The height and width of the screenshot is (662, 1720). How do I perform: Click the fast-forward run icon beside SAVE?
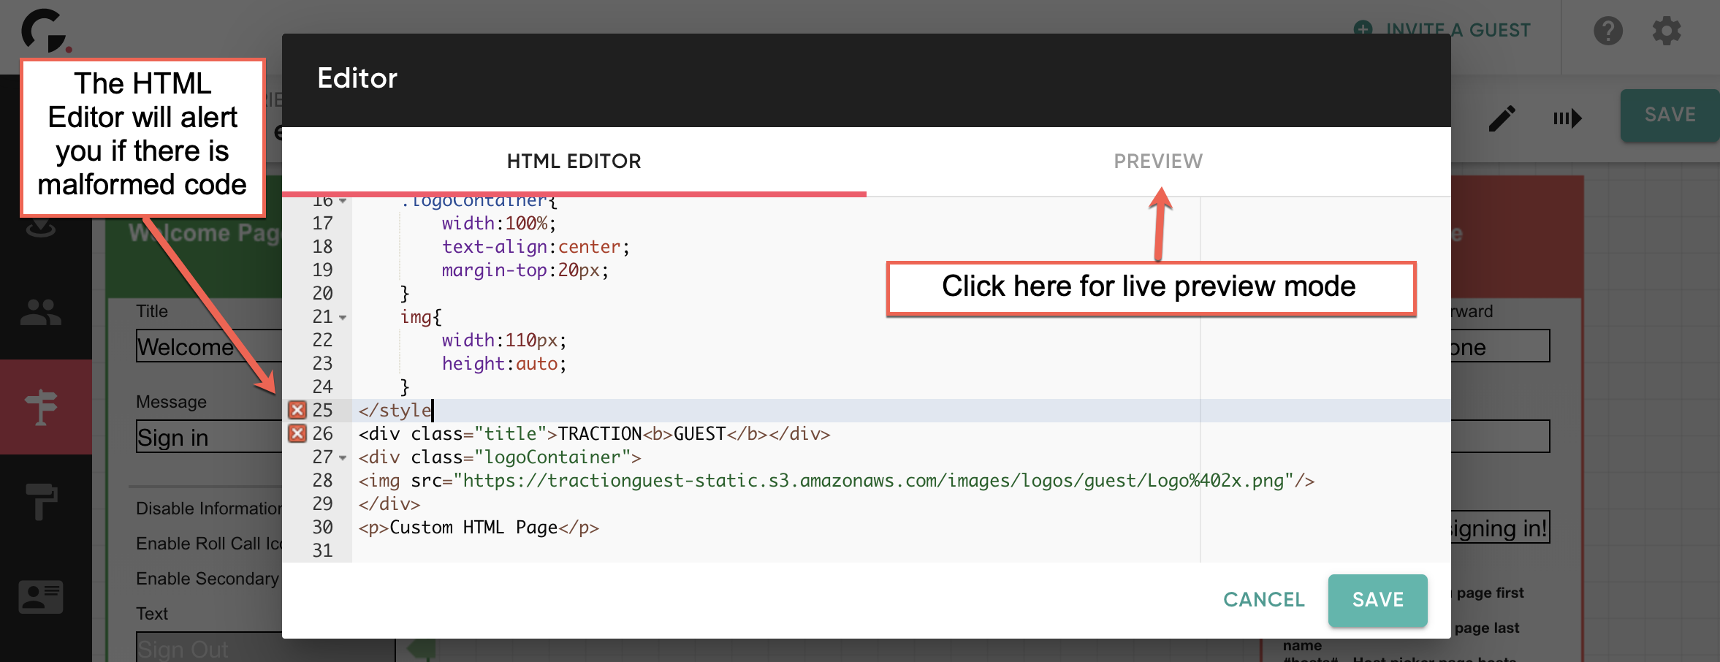1567,118
